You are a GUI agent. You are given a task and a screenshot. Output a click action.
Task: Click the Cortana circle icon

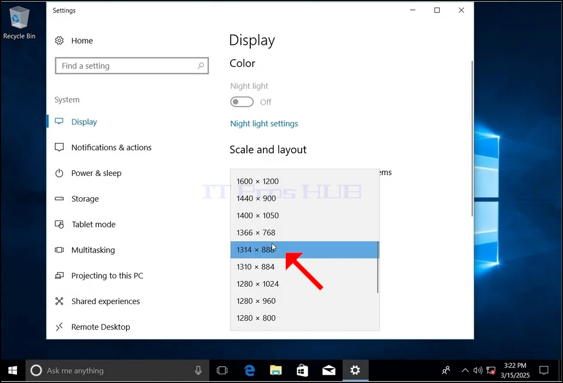[36, 370]
